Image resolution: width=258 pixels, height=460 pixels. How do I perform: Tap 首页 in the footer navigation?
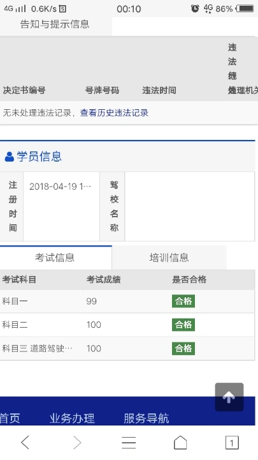click(x=10, y=418)
